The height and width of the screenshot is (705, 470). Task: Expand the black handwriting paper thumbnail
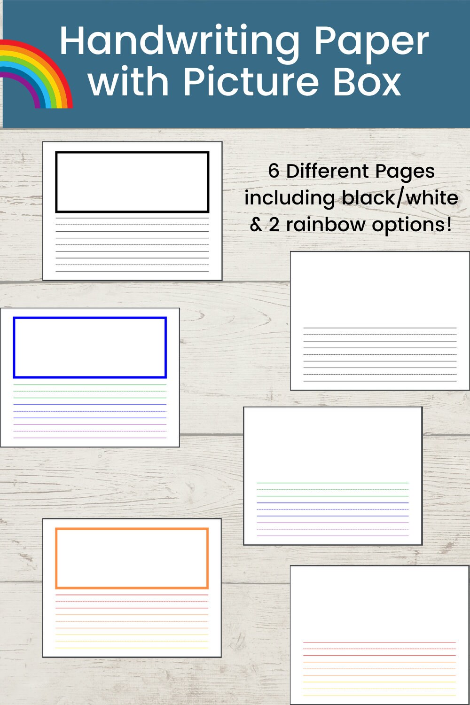pos(133,210)
